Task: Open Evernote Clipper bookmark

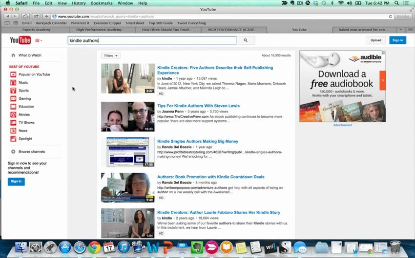Action: coord(107,23)
